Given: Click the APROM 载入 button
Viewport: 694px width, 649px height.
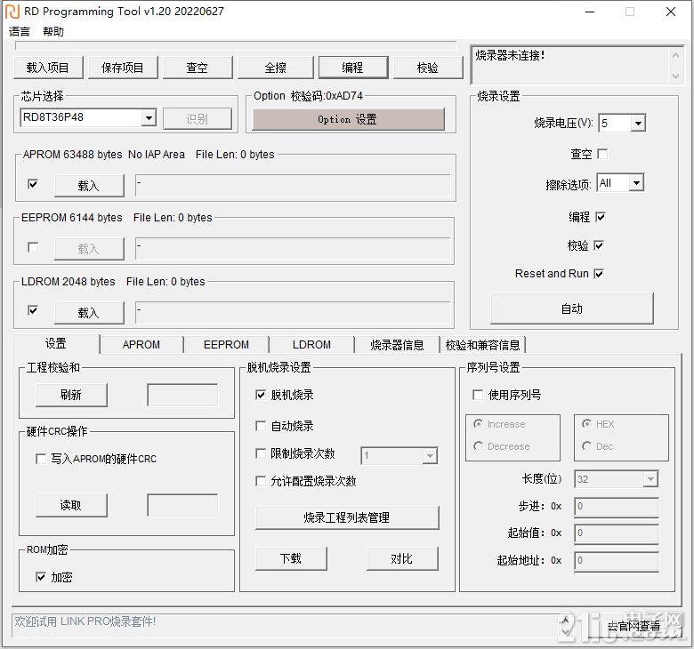Looking at the screenshot, I should pyautogui.click(x=89, y=186).
